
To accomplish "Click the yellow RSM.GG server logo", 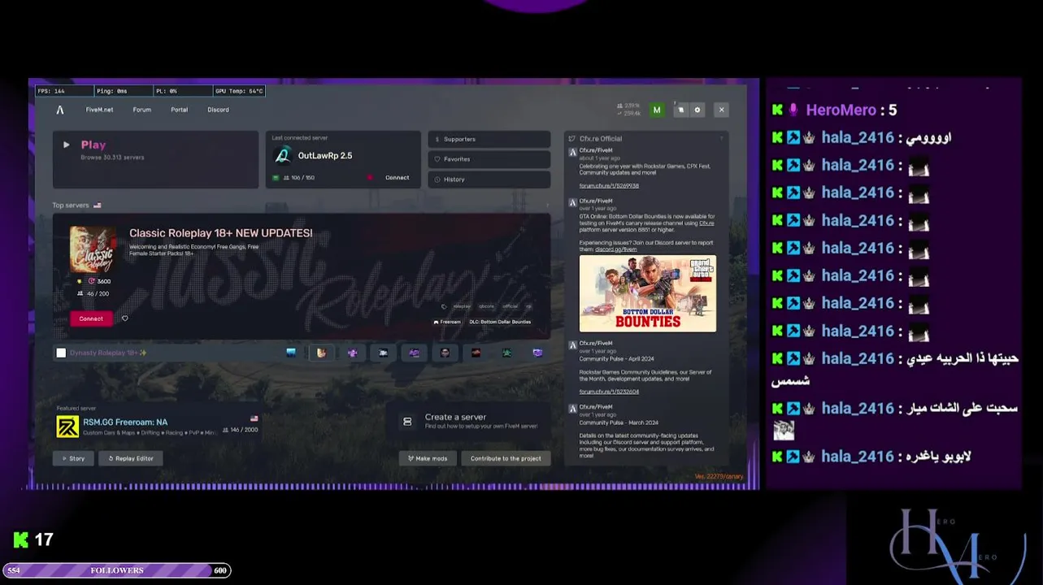I will (x=67, y=427).
